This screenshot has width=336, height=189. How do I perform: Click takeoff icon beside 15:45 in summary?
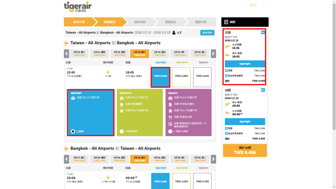tap(228, 47)
